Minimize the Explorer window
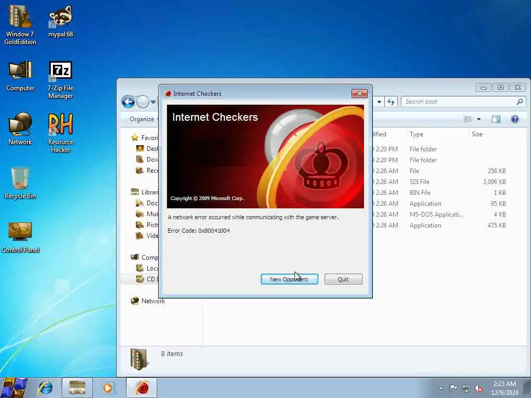 483,88
